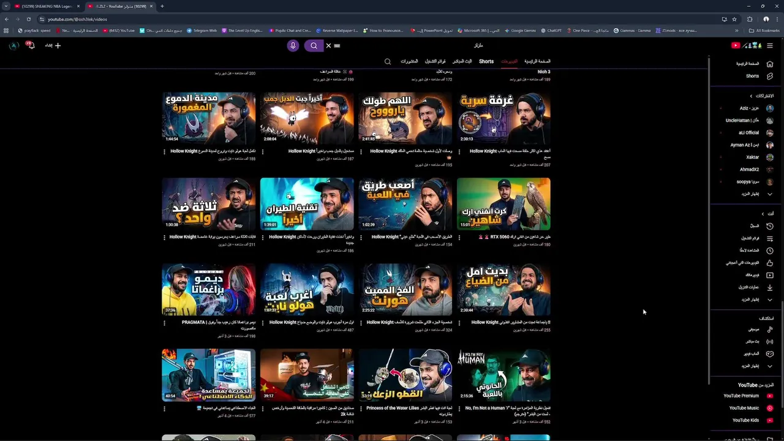This screenshot has height=441, width=784.
Task: Open the No, I'm Not a Human video thumbnail
Action: pyautogui.click(x=503, y=375)
